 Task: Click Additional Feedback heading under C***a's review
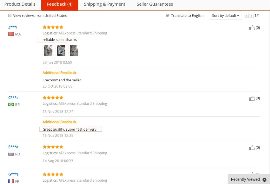click(x=59, y=122)
